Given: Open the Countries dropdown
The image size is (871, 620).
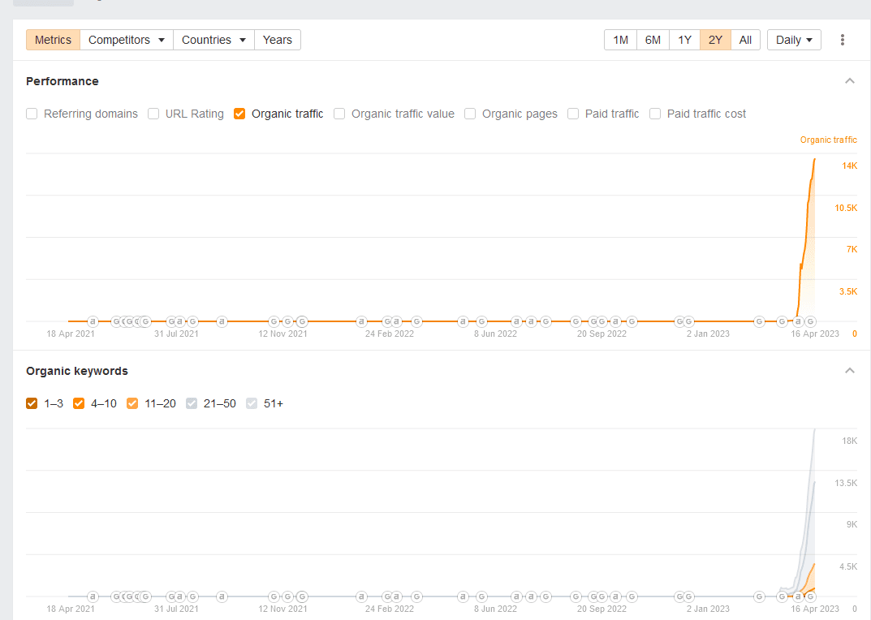Looking at the screenshot, I should (213, 40).
